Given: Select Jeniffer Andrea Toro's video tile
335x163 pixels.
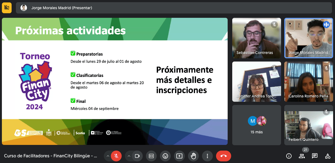Looking at the screenshot, I should [x=257, y=81].
